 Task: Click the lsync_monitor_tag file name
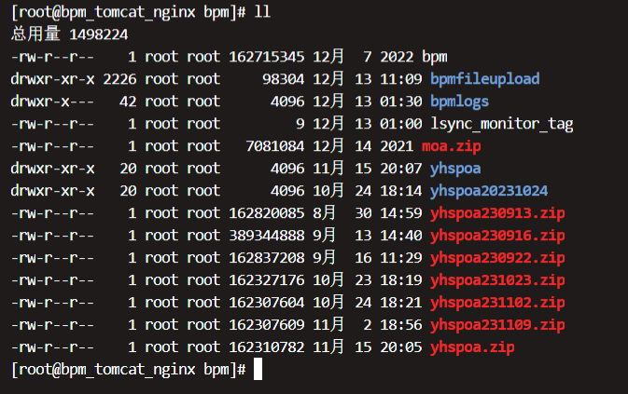pos(502,124)
